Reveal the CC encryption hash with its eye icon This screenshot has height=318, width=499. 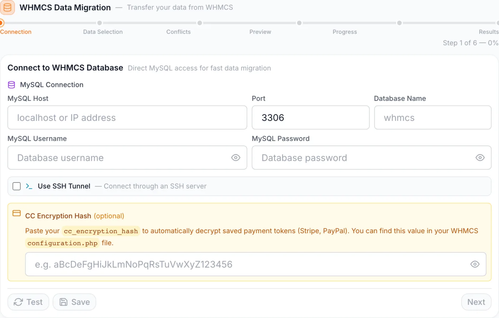point(475,264)
